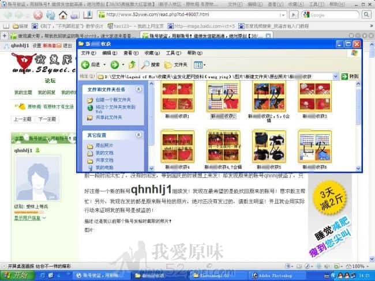Click the browser stop-loading red X icon
Screen dimensions: 375x281
click(38, 15)
